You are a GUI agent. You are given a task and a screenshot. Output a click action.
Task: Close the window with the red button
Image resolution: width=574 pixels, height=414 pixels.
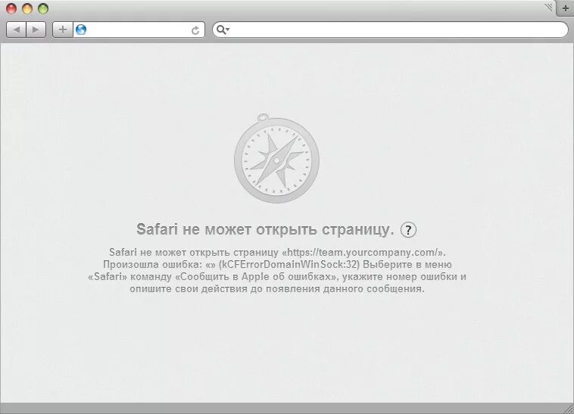coord(11,9)
